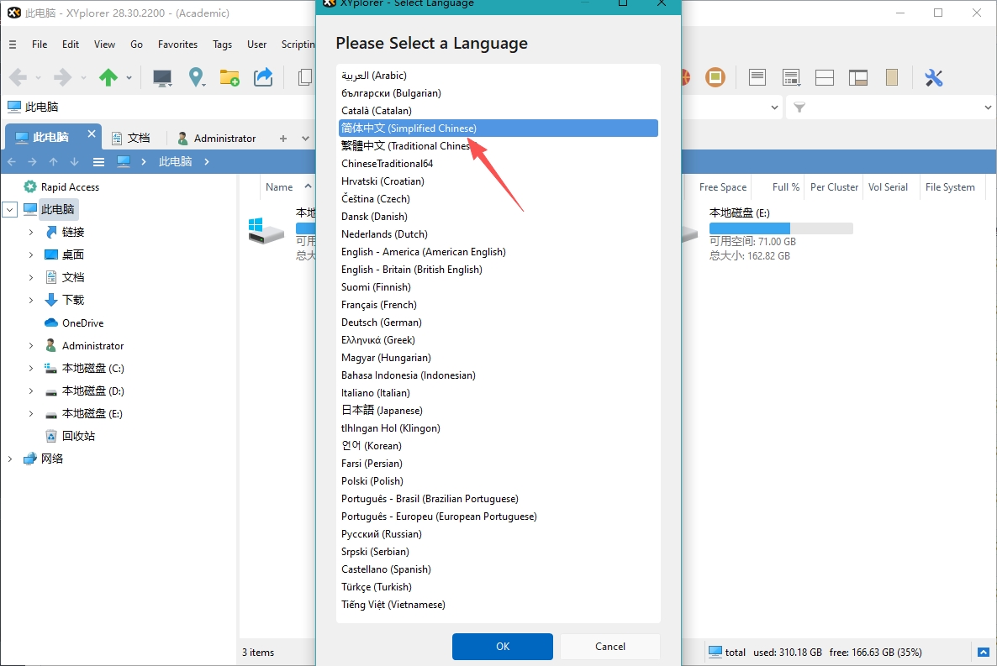Viewport: 997px width, 666px height.
Task: Choose 日本語 (Japanese) language
Action: pyautogui.click(x=498, y=411)
